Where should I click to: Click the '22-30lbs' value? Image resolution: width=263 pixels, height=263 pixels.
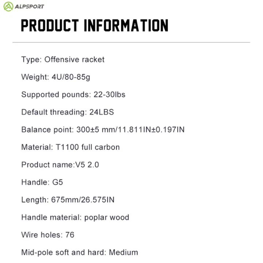pyautogui.click(x=109, y=95)
